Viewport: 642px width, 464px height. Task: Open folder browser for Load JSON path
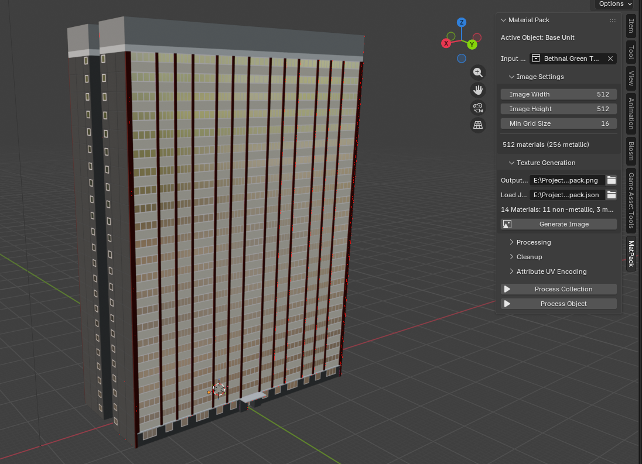[612, 195]
